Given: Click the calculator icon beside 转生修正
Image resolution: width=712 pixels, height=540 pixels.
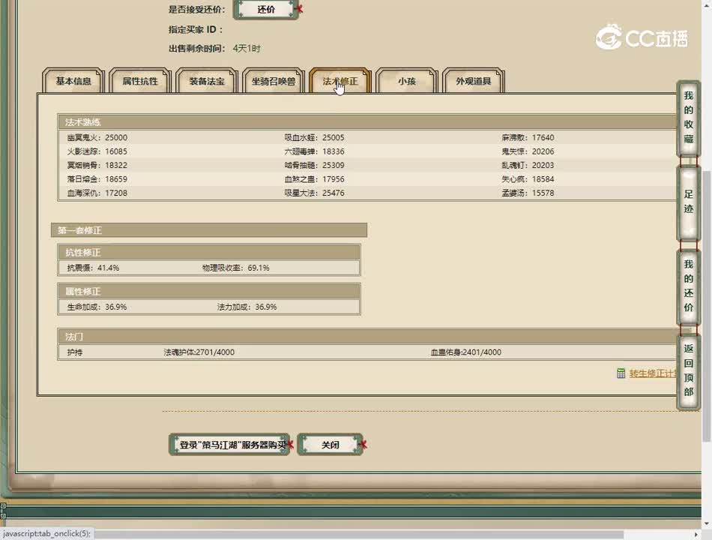Looking at the screenshot, I should point(621,373).
